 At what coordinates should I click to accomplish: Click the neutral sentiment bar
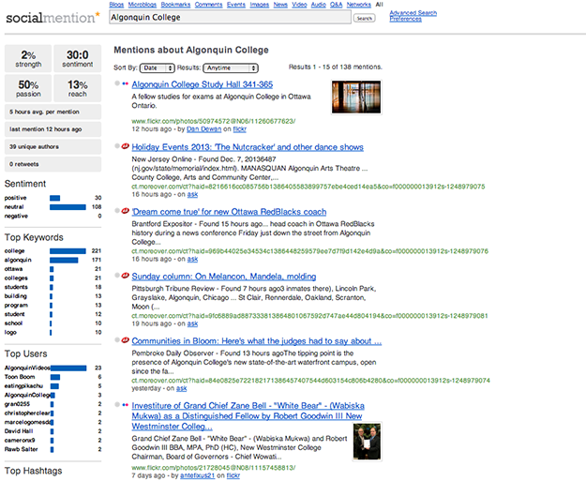click(68, 206)
